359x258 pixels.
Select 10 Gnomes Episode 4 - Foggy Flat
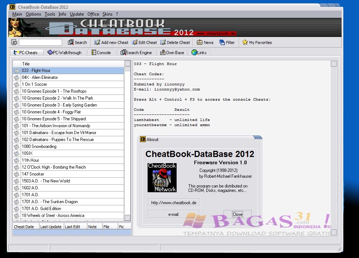(68, 112)
